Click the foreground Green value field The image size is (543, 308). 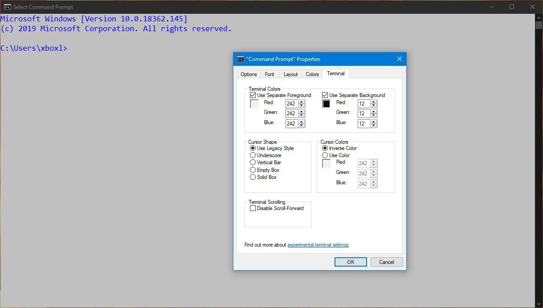point(291,113)
